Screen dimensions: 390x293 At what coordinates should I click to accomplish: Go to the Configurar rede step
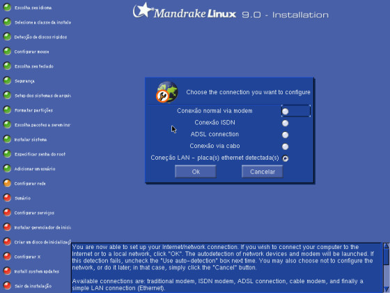[x=30, y=183]
